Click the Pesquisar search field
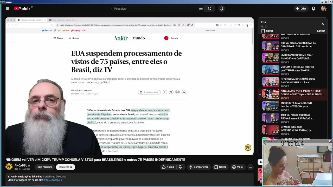 [x=156, y=9]
